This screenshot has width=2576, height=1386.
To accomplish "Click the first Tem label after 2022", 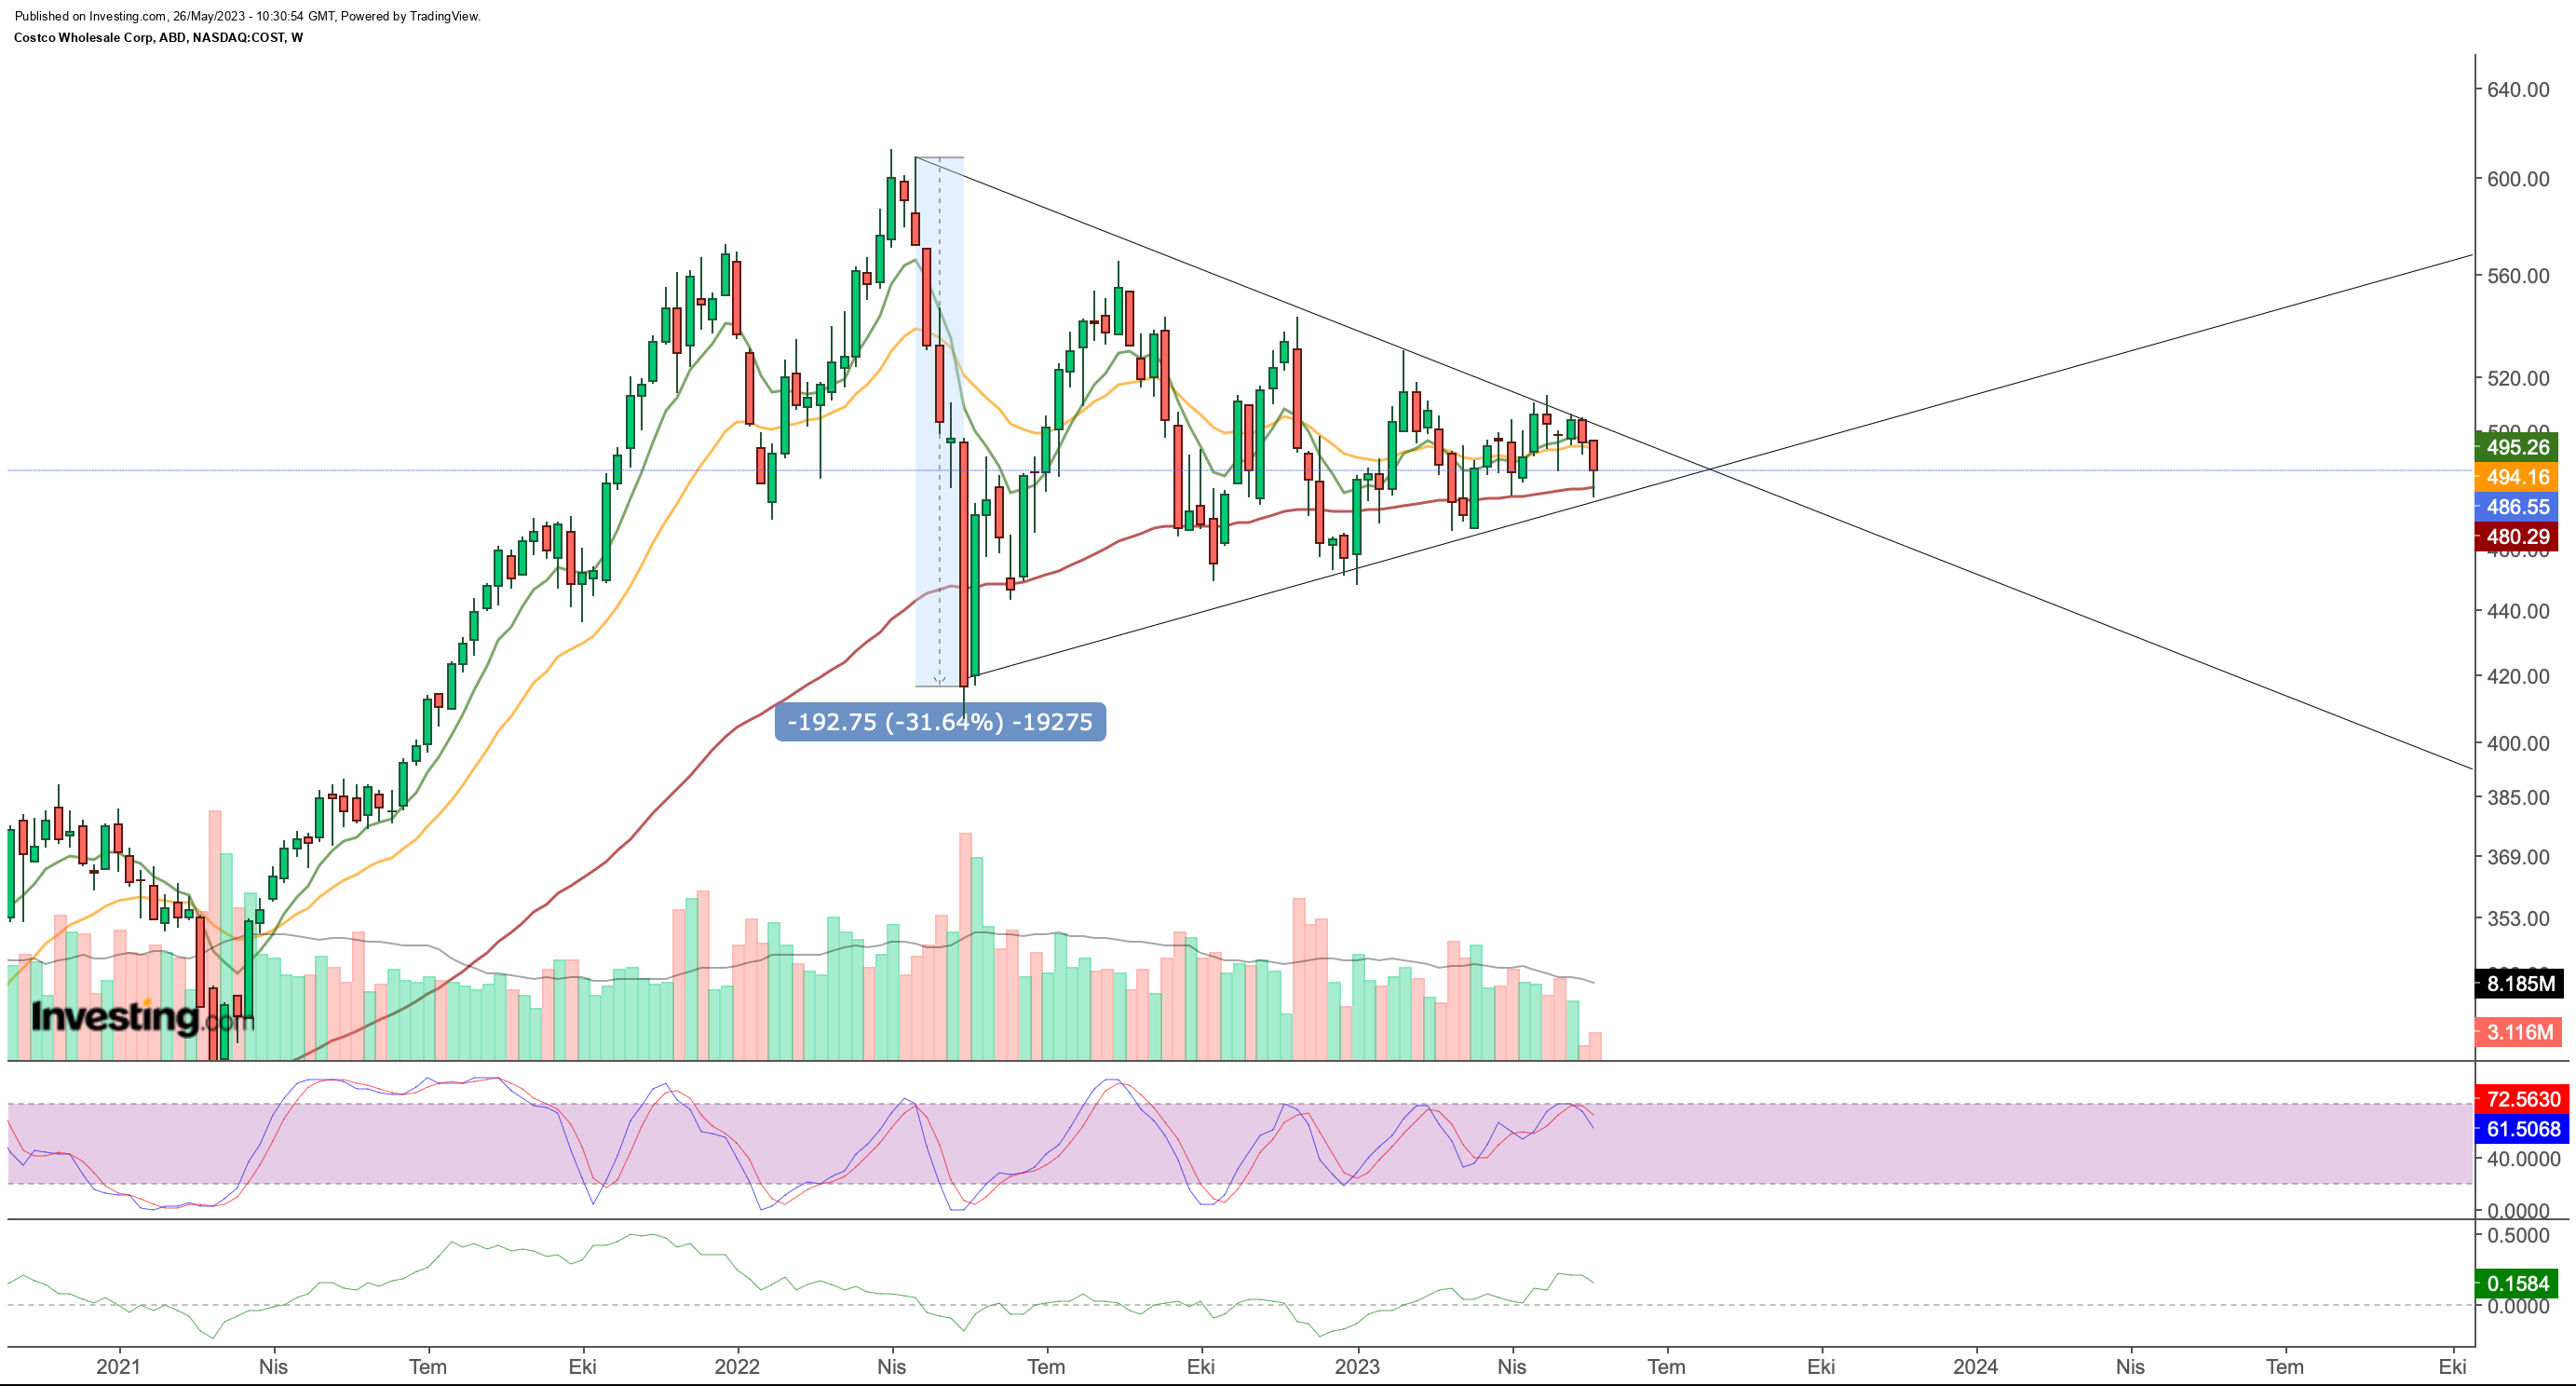I will click(x=1047, y=1366).
